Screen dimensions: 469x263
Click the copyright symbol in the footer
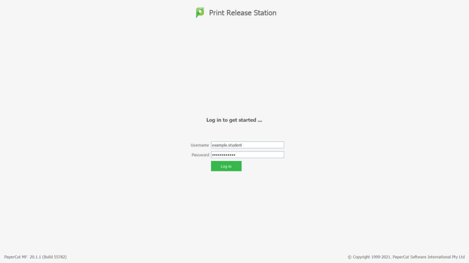tap(349, 257)
